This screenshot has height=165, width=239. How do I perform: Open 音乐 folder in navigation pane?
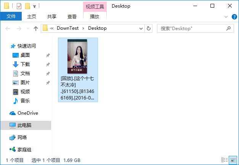21,101
